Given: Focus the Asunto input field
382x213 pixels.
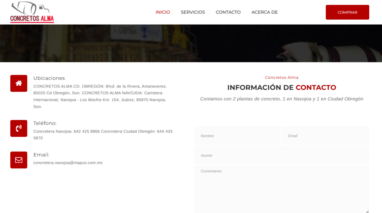Looking at the screenshot, I should [x=282, y=155].
